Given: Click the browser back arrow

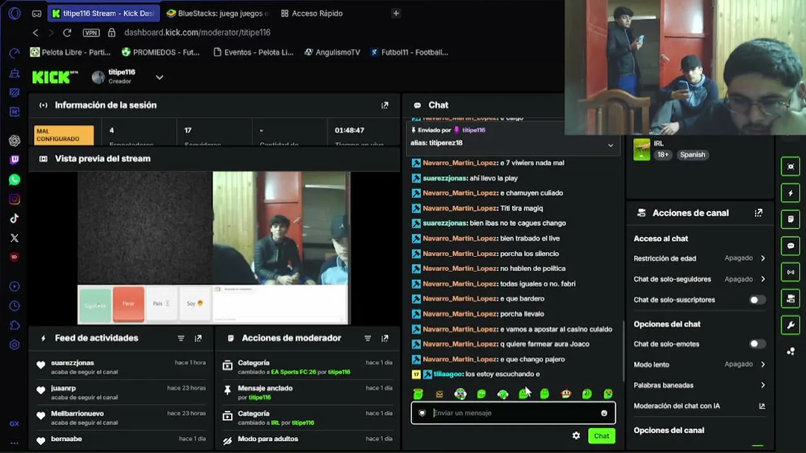Looking at the screenshot, I should pos(35,33).
